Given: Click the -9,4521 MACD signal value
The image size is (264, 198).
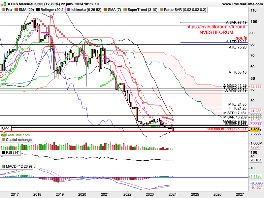Looking at the screenshot, I should click(256, 187).
